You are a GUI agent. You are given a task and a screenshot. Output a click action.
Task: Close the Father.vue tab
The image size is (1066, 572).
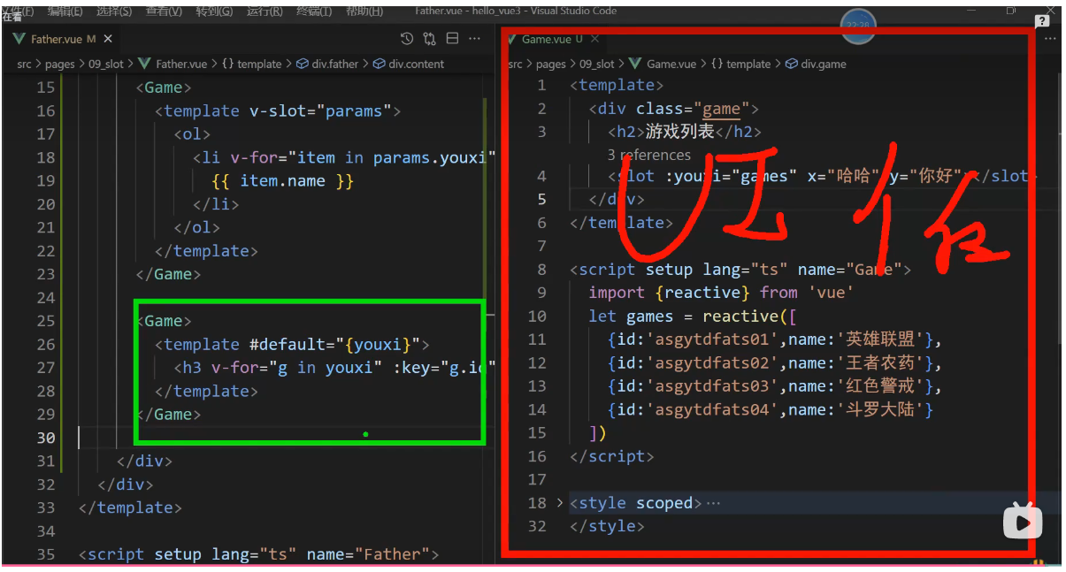click(108, 39)
